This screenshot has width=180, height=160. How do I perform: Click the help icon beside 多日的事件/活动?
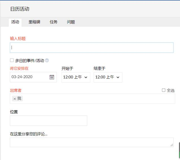coord(47,60)
